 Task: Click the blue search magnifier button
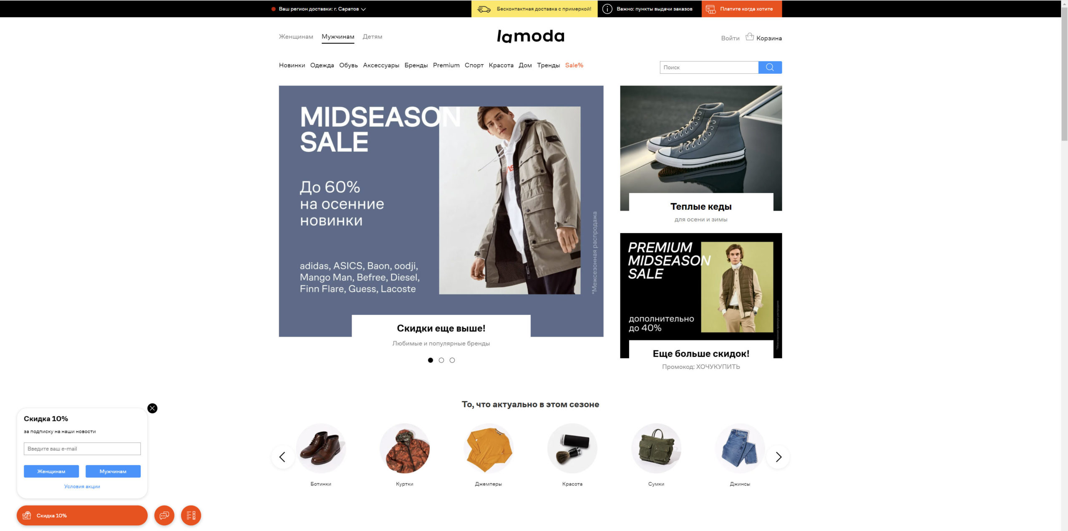[770, 67]
